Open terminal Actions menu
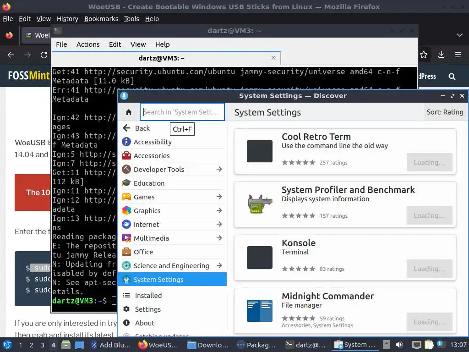Screen dimensions: 469x352 (x=88, y=44)
